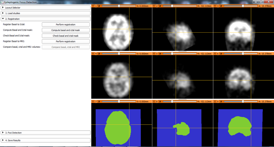
Task: Click the pin icon in slice view 1
Action: [93, 6]
